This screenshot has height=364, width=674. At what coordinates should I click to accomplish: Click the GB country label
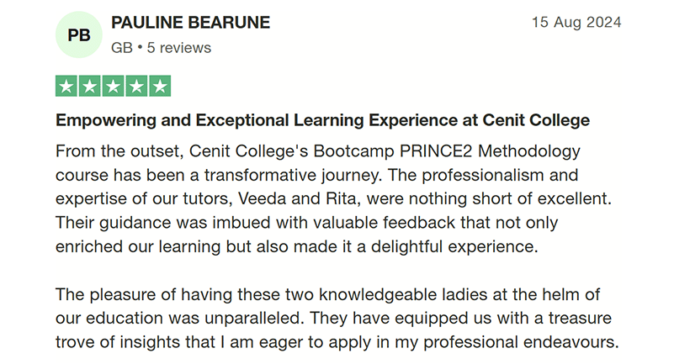point(122,48)
